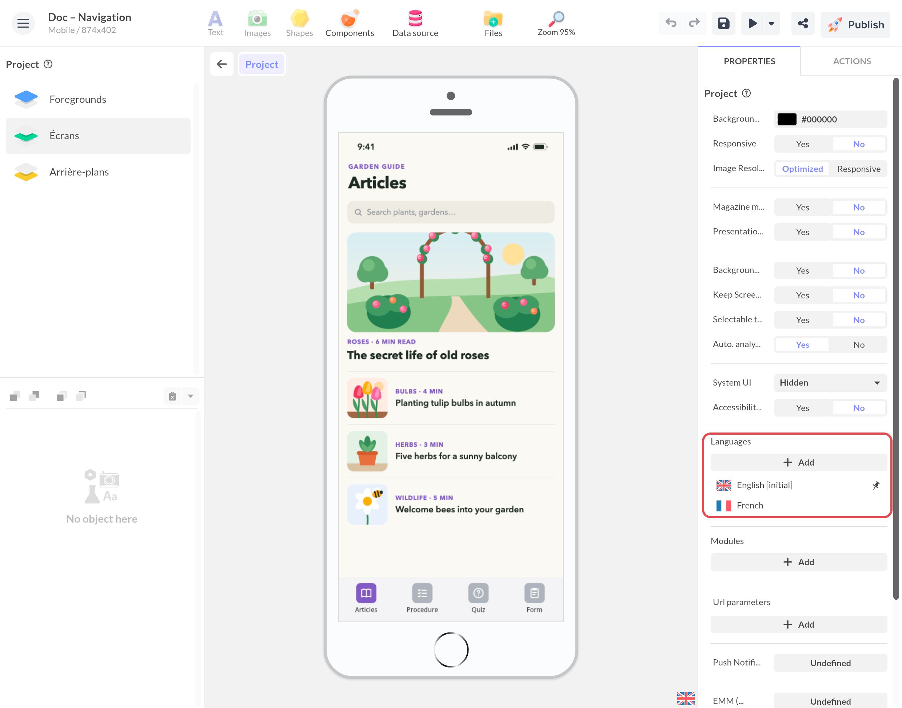Image resolution: width=902 pixels, height=708 pixels.
Task: Select the Foregrounds layer group
Action: [x=98, y=100]
